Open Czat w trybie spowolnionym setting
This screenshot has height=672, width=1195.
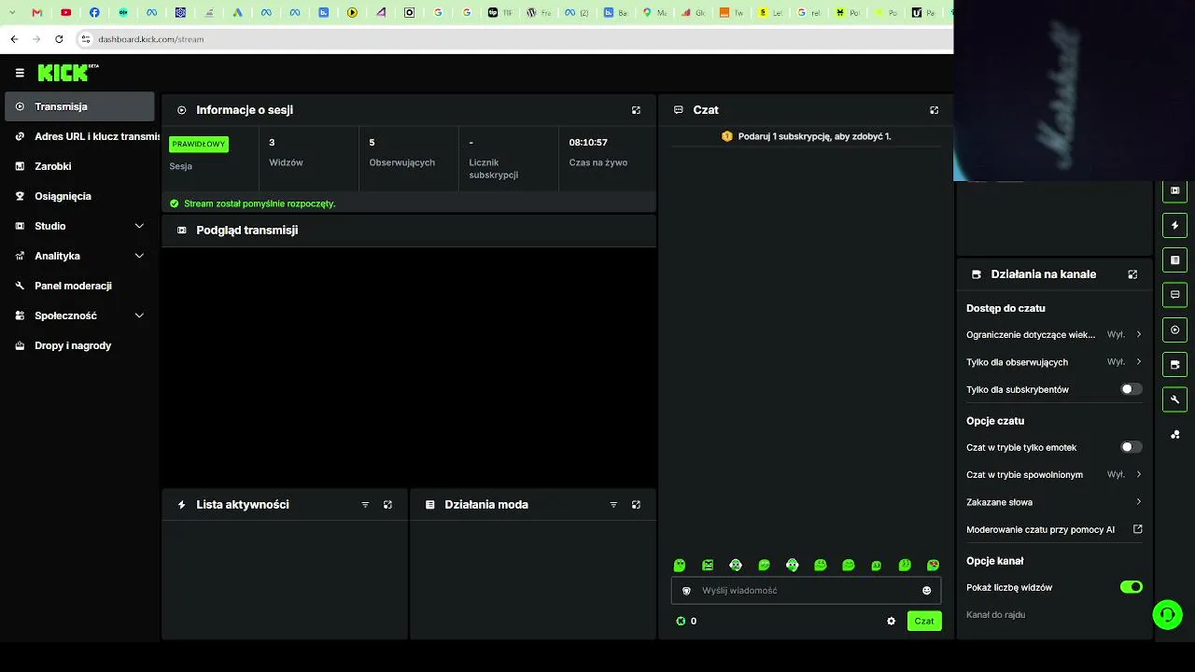coord(1054,474)
